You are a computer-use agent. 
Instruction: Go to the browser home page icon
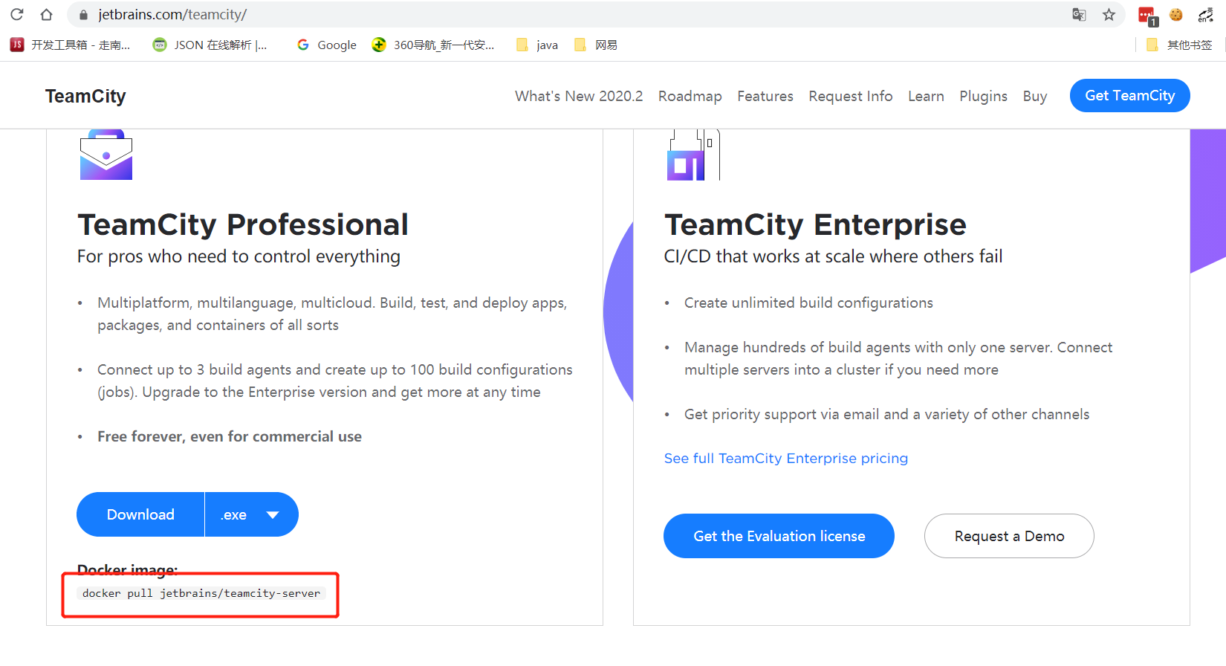[x=46, y=14]
